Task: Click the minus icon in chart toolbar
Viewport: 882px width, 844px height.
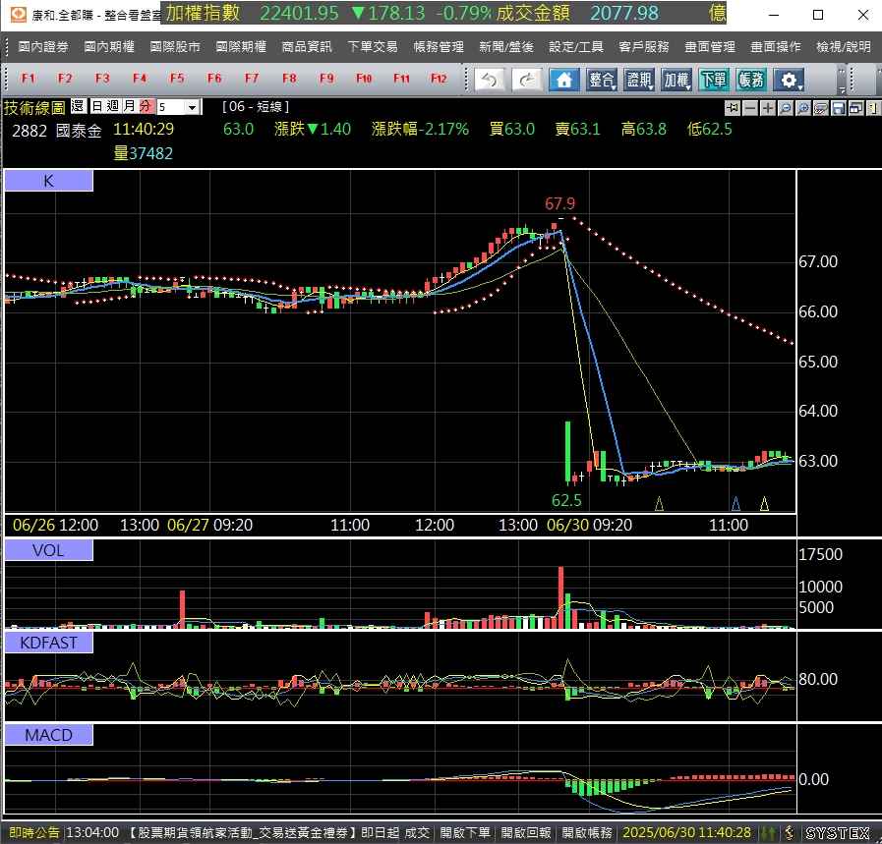Action: point(750,108)
